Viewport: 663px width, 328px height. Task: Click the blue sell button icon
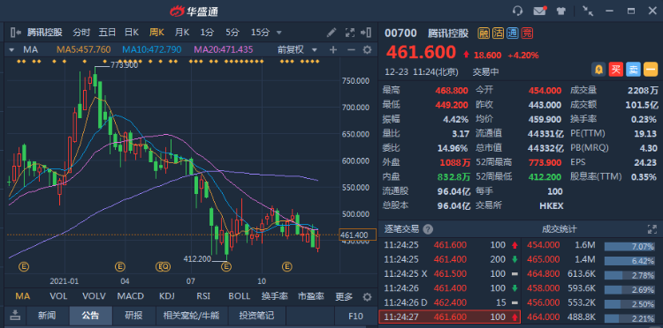coord(634,70)
